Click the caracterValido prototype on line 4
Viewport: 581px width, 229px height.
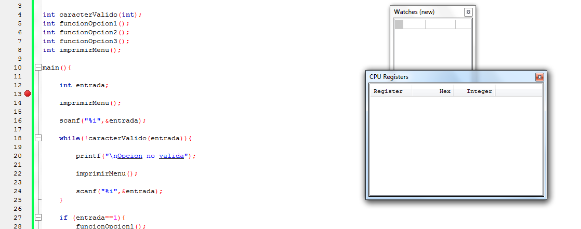click(91, 15)
